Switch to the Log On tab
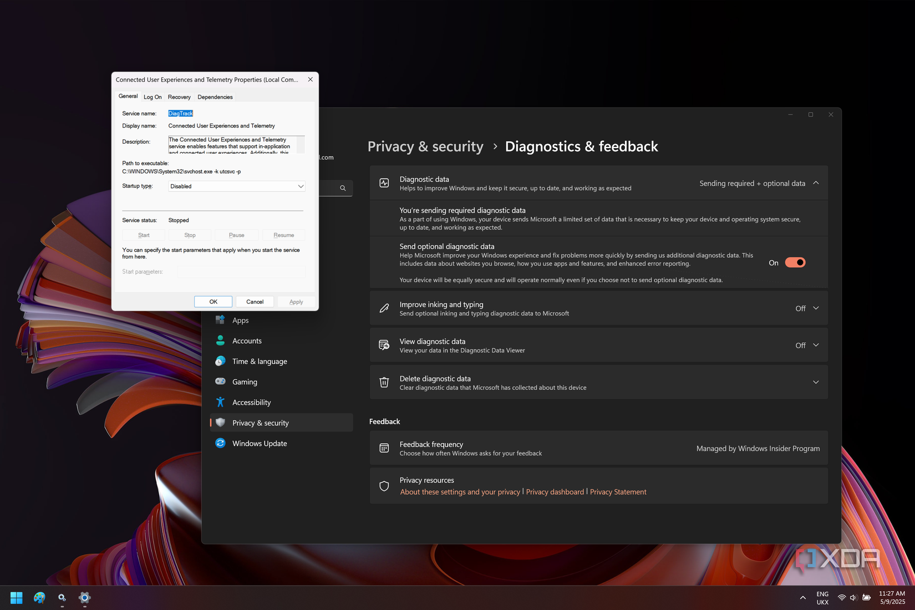 (x=152, y=96)
